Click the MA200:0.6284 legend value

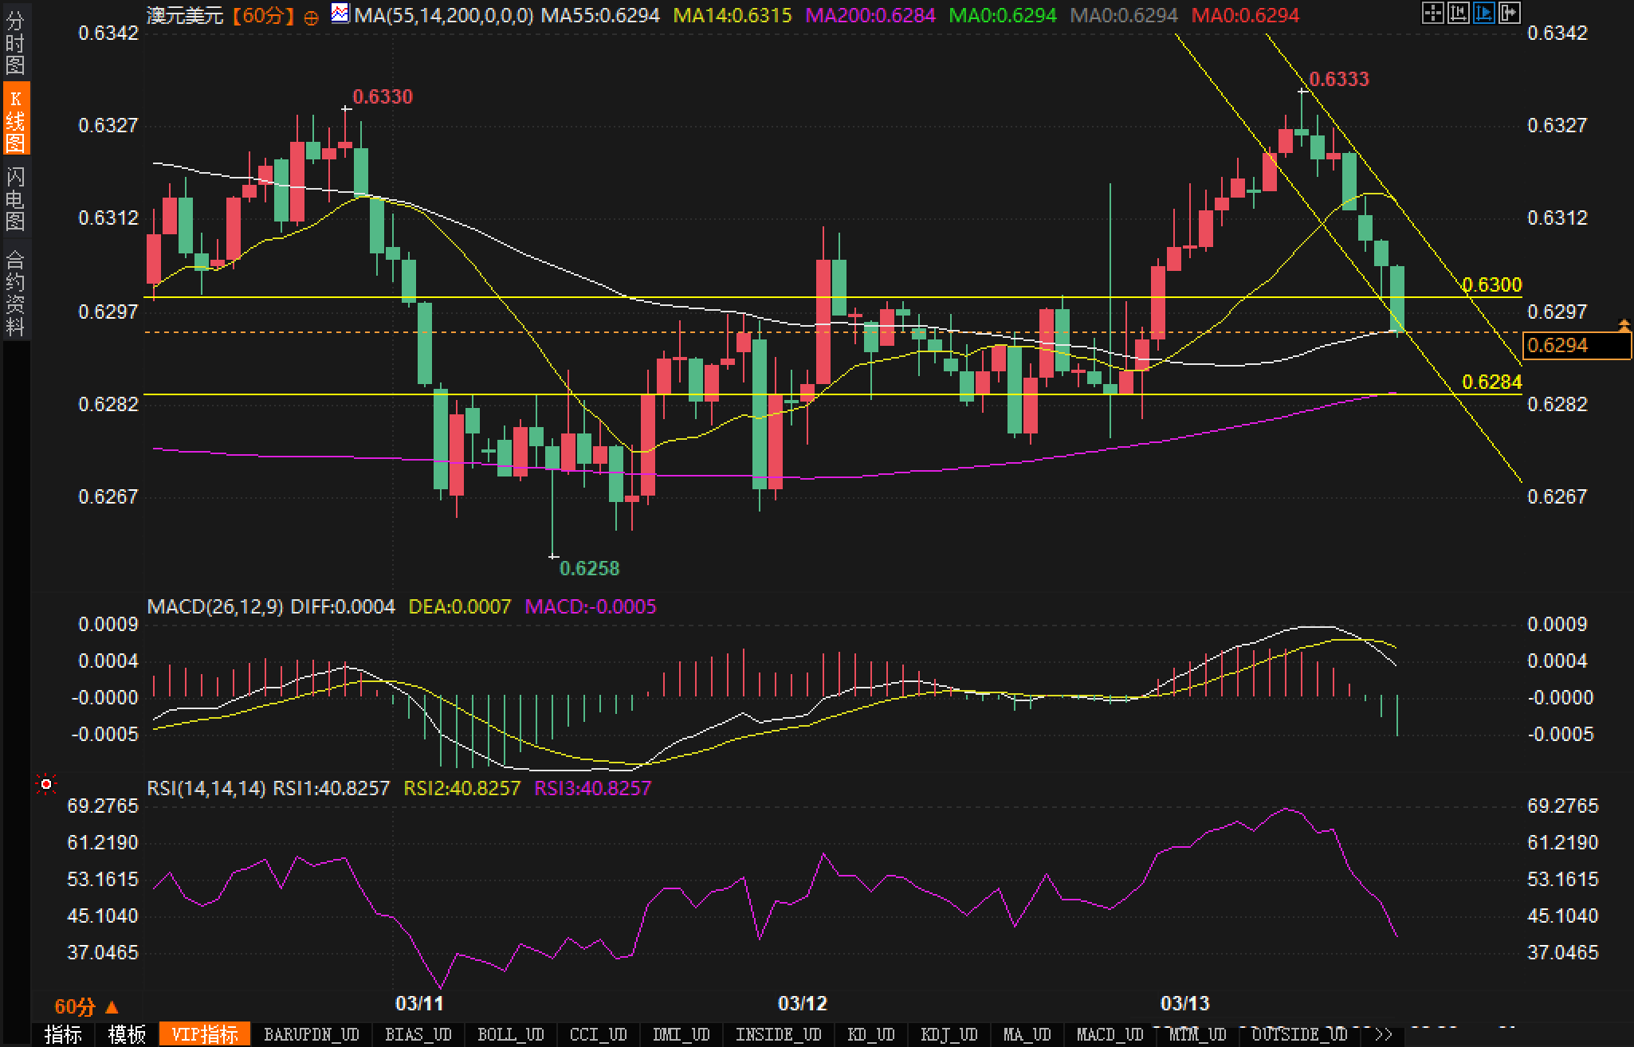tap(870, 15)
